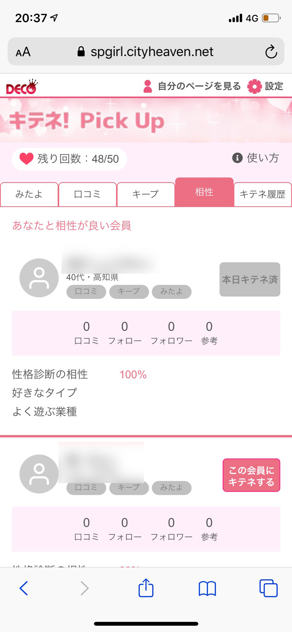Tap the first member's avatar thumbnail
Screen dimensions: 292x632
tap(39, 278)
